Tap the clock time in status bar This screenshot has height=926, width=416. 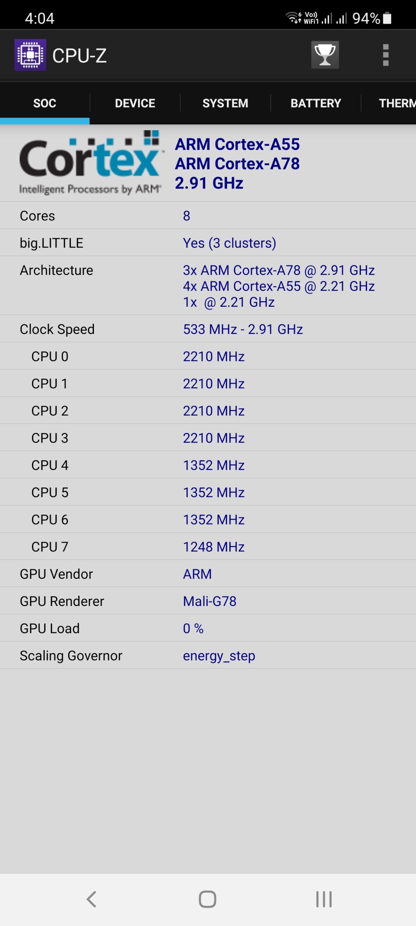point(40,18)
